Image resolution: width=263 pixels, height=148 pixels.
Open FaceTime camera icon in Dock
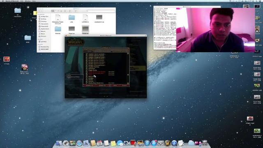point(127,143)
